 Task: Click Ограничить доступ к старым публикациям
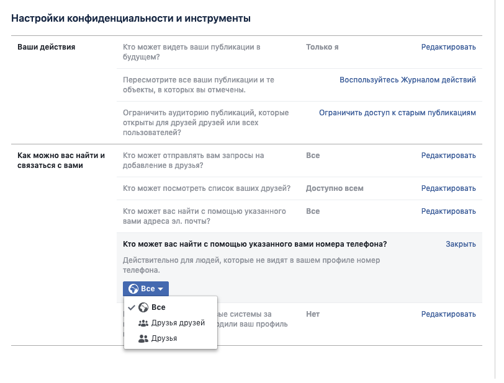point(397,113)
